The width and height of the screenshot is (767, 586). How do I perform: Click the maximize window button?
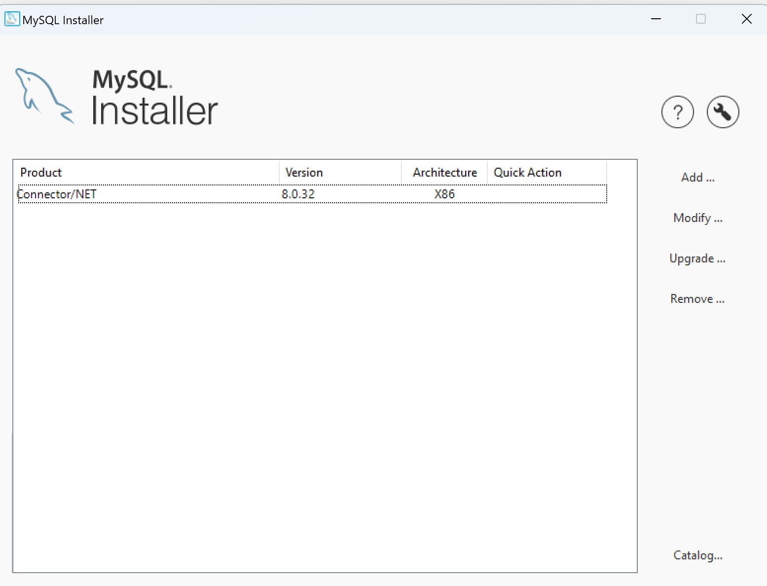tap(700, 19)
